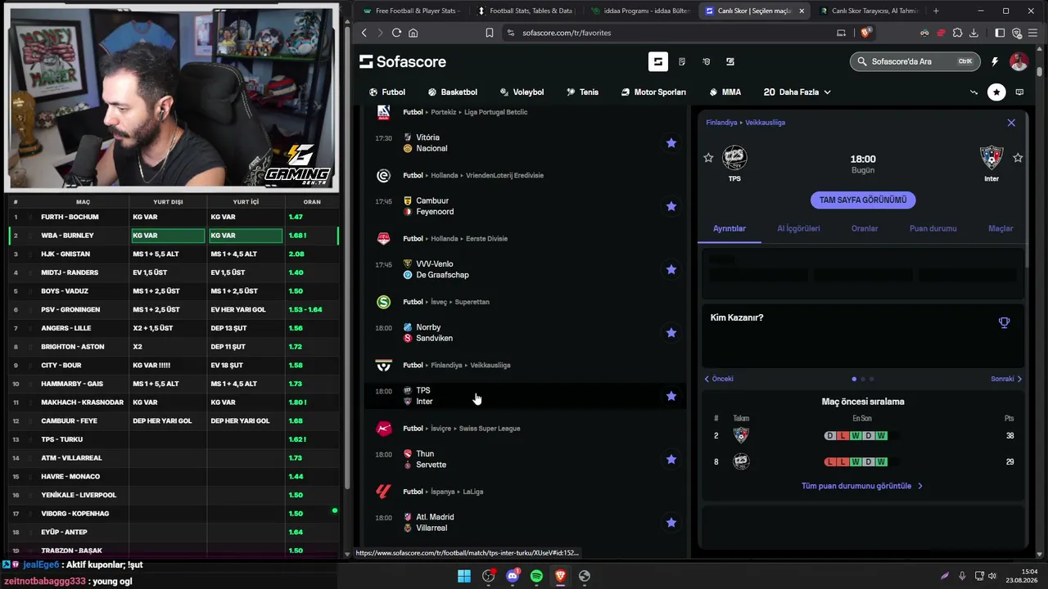The height and width of the screenshot is (589, 1048).
Task: Go to previous card with 'Önceki' arrow
Action: [x=719, y=379]
